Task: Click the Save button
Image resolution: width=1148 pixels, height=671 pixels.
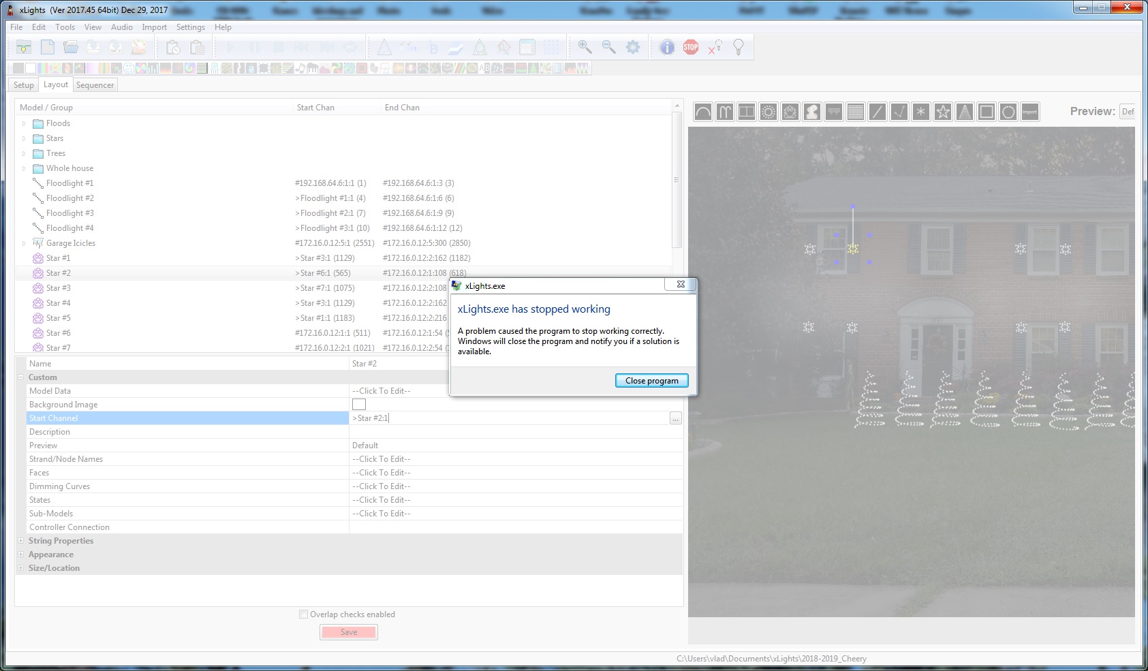Action: click(x=348, y=631)
